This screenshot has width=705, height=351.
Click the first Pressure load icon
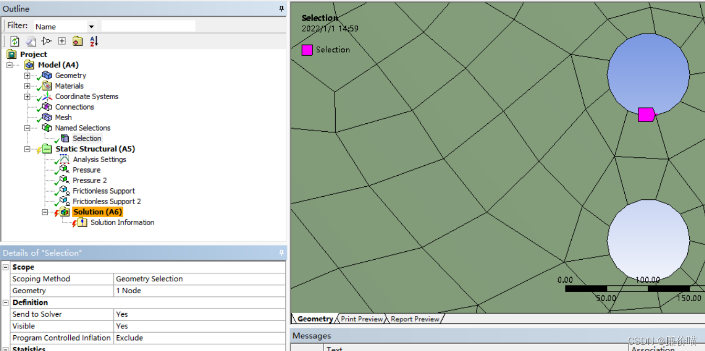pyautogui.click(x=65, y=170)
